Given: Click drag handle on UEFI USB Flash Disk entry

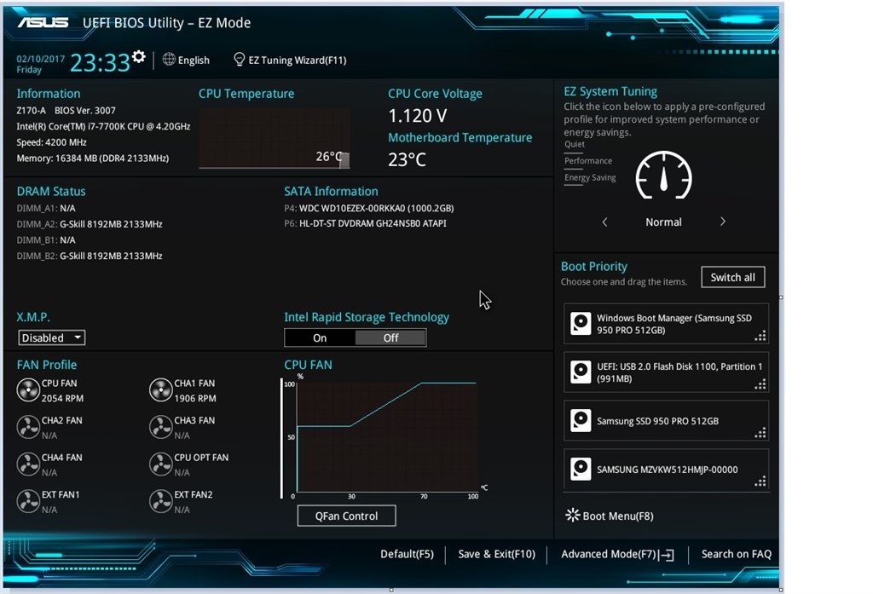Looking at the screenshot, I should [x=760, y=384].
